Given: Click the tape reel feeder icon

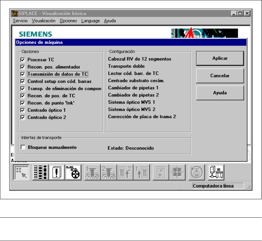Looking at the screenshot, I should pos(73,172).
